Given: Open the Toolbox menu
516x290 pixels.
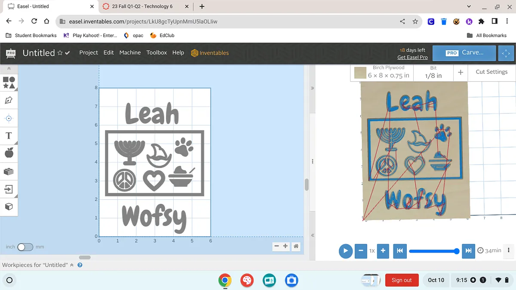Looking at the screenshot, I should pos(157,52).
